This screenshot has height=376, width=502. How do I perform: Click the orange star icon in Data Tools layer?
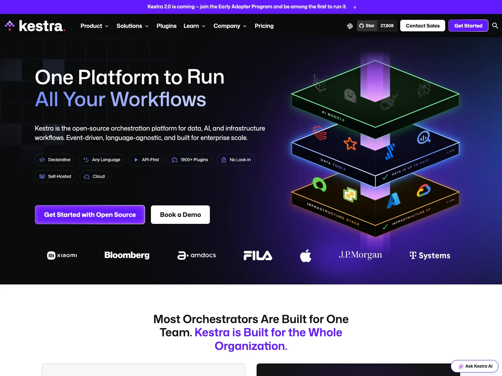tap(350, 143)
